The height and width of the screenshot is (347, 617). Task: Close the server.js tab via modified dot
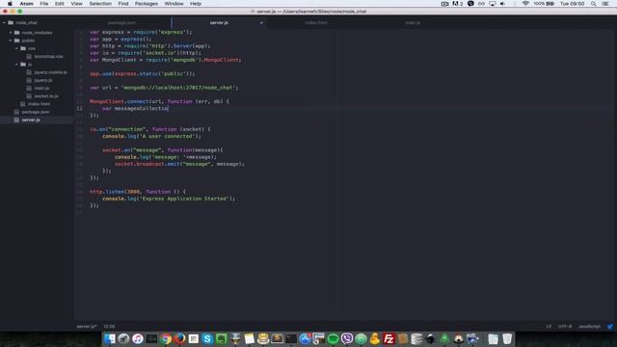[261, 23]
